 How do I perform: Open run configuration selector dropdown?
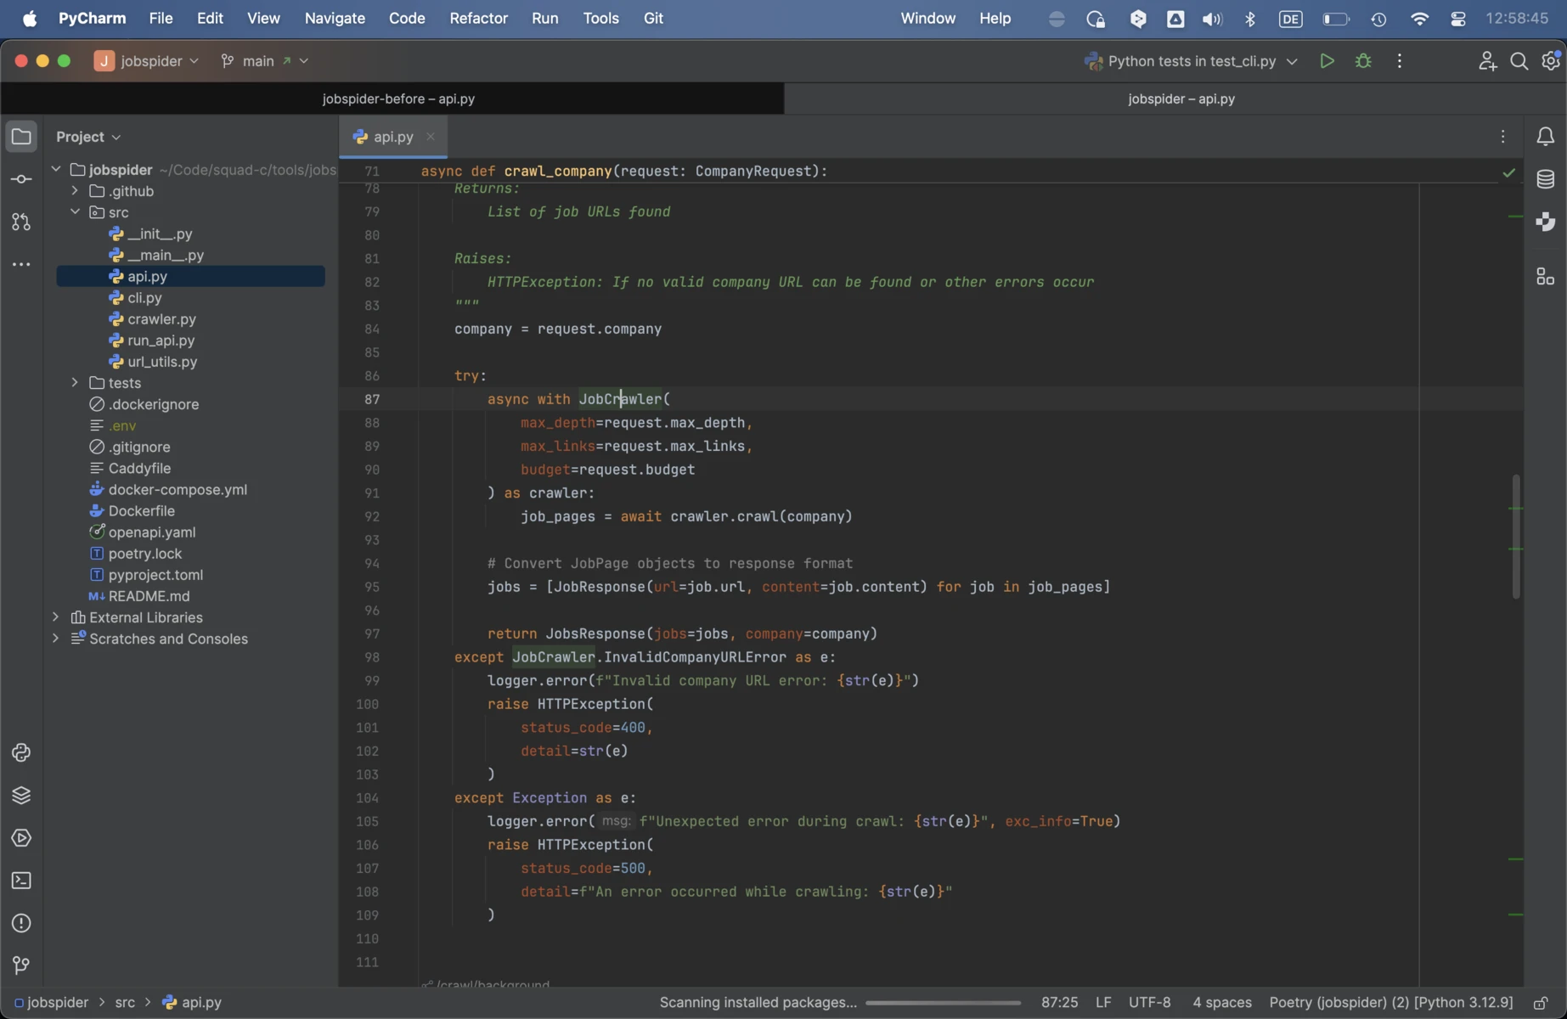1191,61
